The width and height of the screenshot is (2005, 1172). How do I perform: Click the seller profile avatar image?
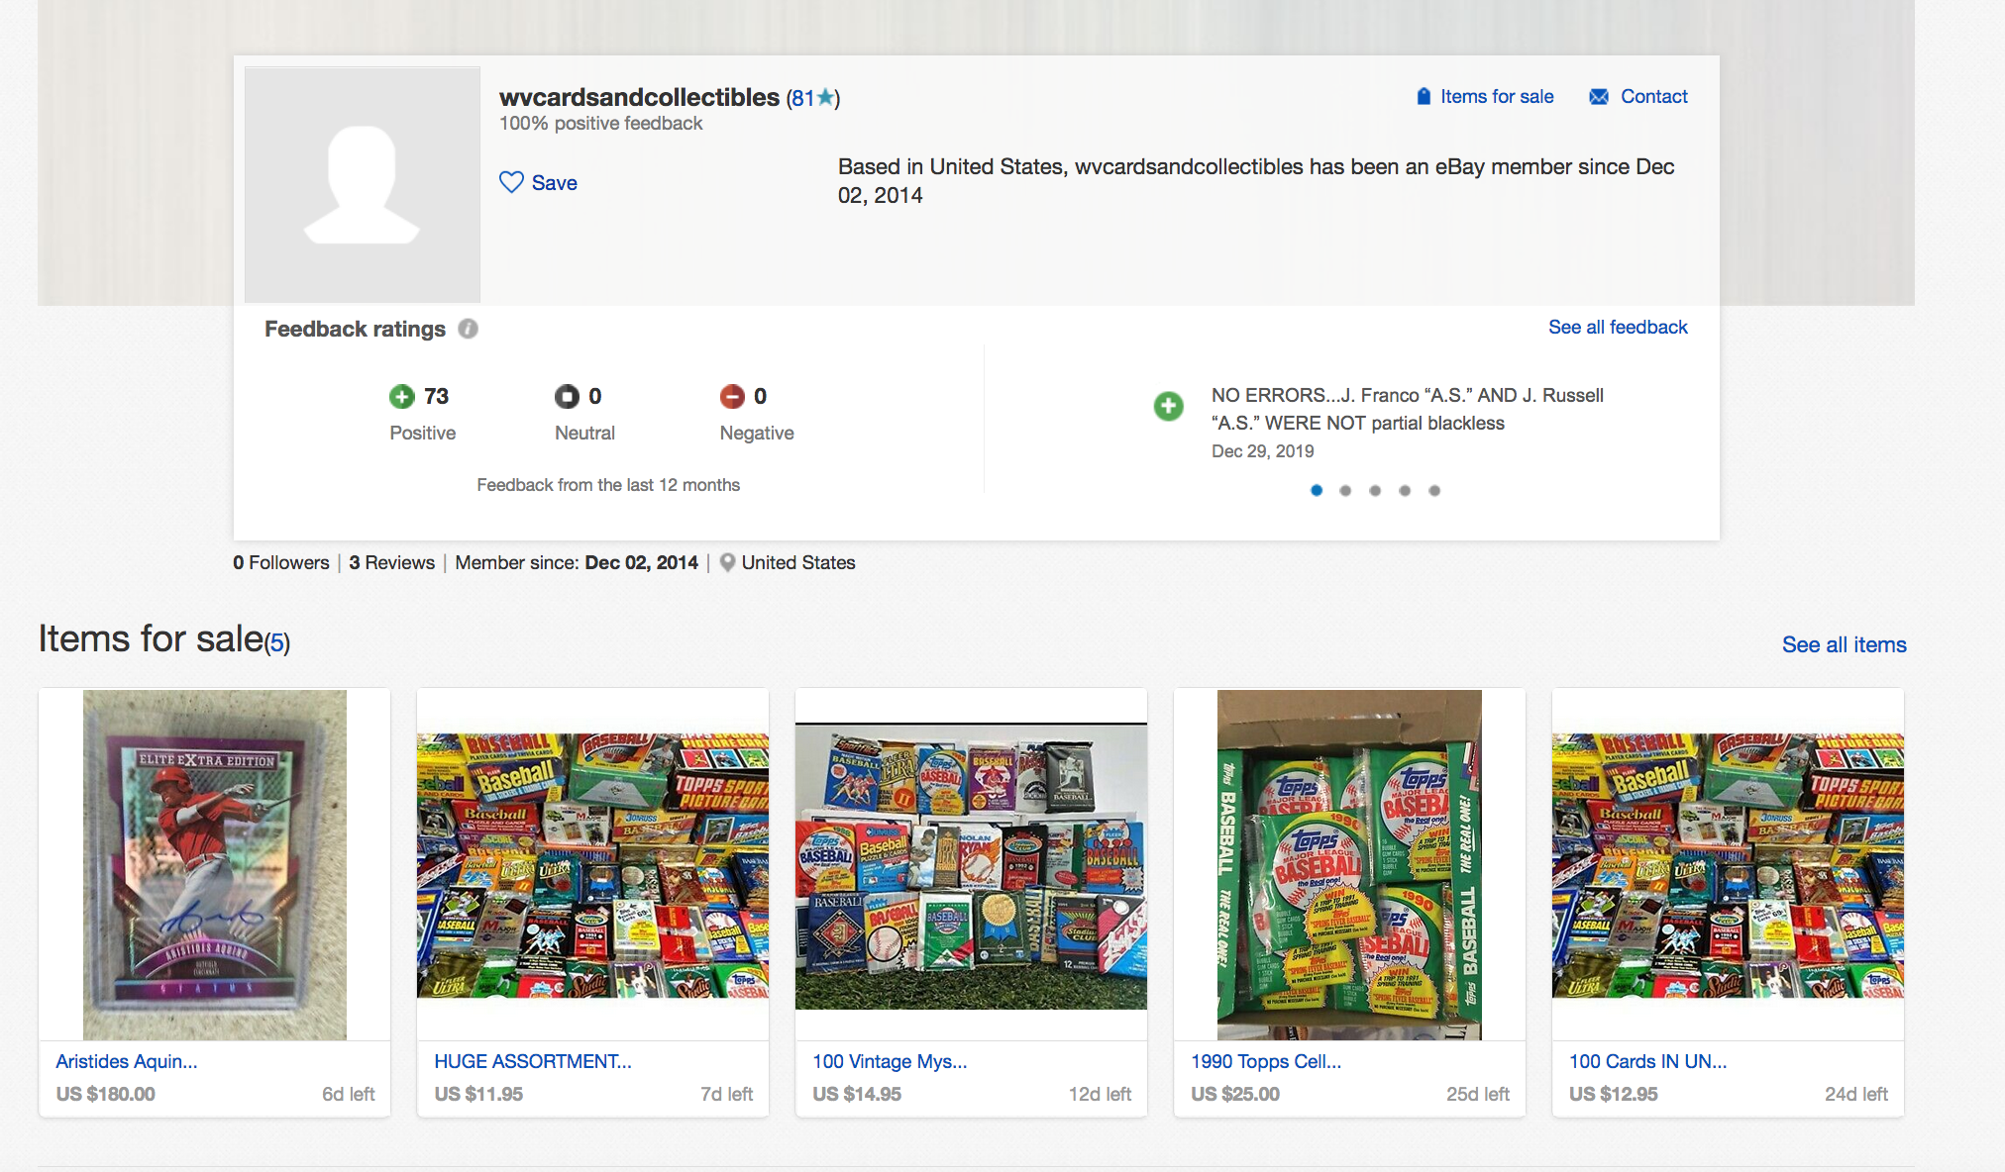pos(363,185)
